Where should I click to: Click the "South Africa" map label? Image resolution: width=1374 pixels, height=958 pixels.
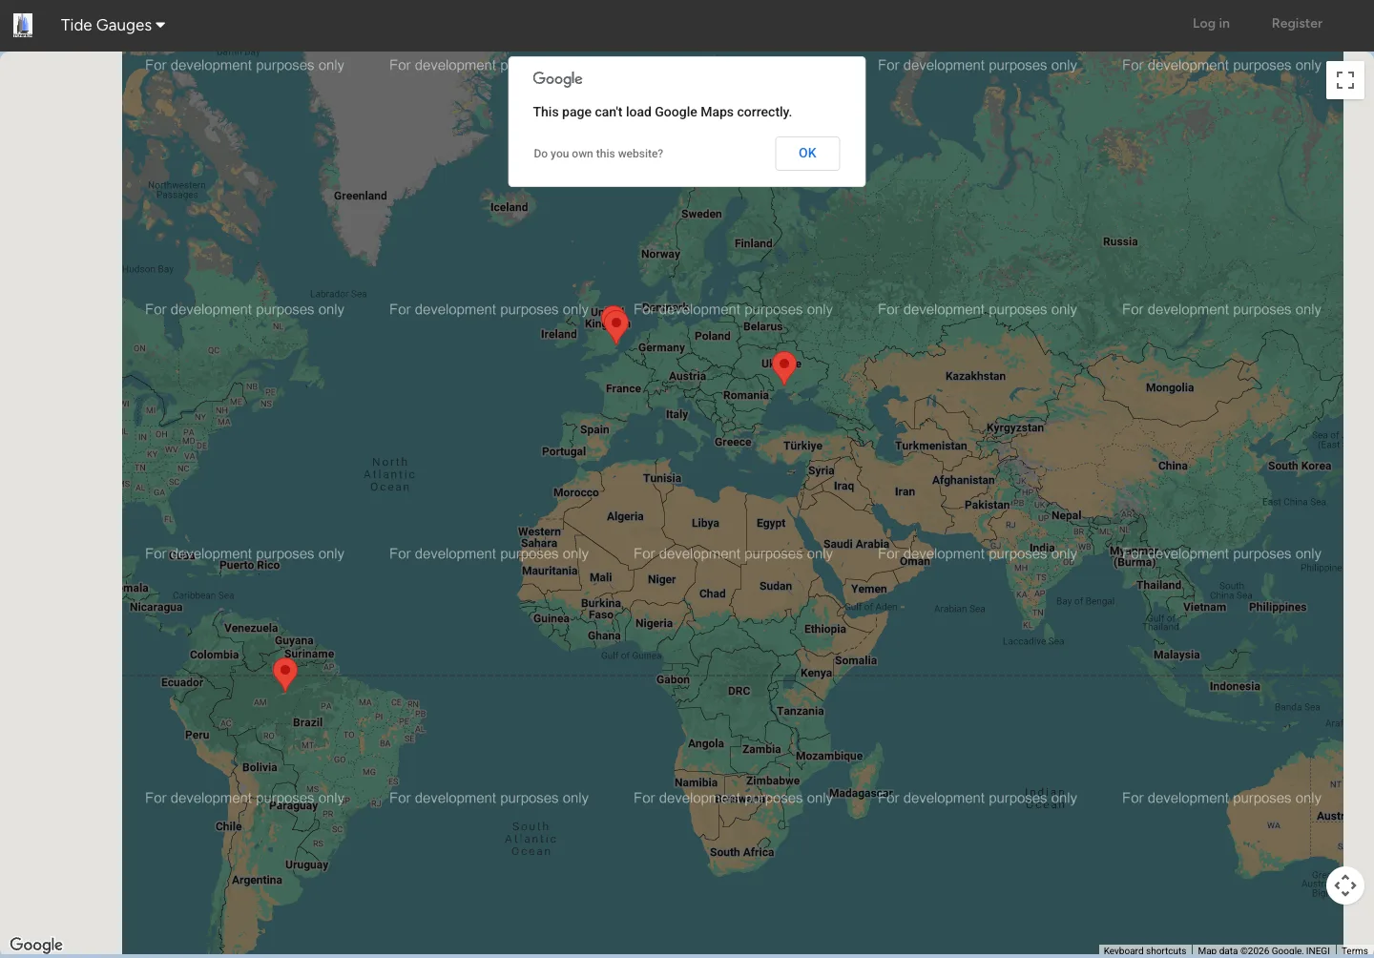(741, 852)
